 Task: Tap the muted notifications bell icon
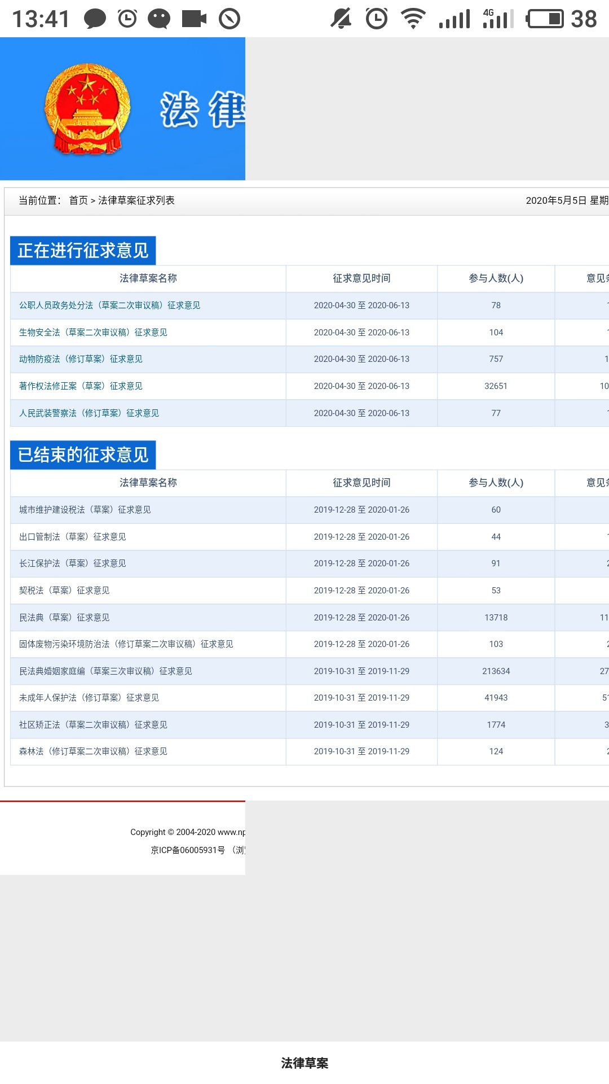point(341,19)
